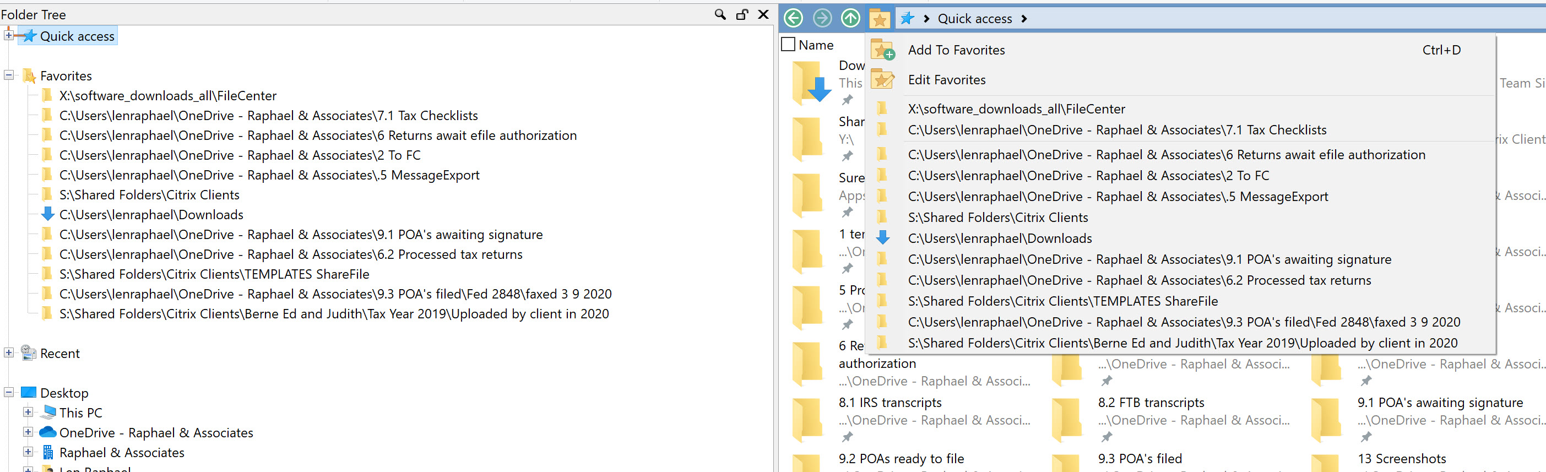Viewport: 1546px width, 472px height.
Task: Toggle the Folder Tree lock icon
Action: tap(742, 14)
